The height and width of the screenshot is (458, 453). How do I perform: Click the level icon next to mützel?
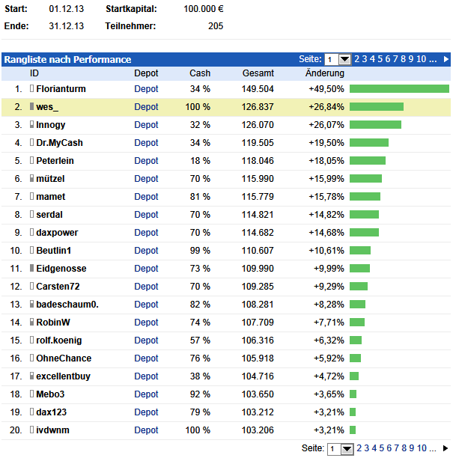tap(31, 179)
